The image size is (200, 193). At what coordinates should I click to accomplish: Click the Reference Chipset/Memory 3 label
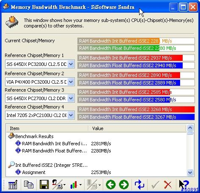point(34,90)
